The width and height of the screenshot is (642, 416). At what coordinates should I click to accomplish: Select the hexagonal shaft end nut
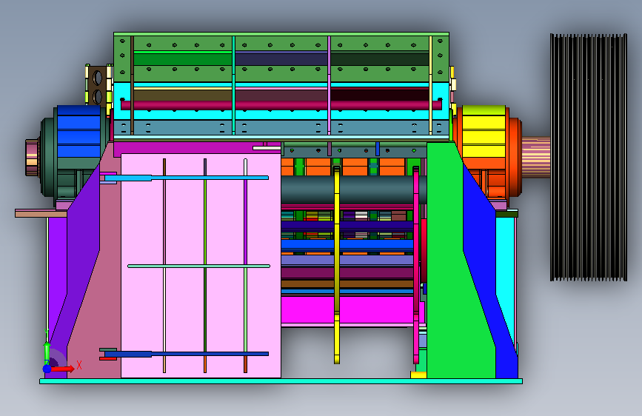tap(32, 158)
